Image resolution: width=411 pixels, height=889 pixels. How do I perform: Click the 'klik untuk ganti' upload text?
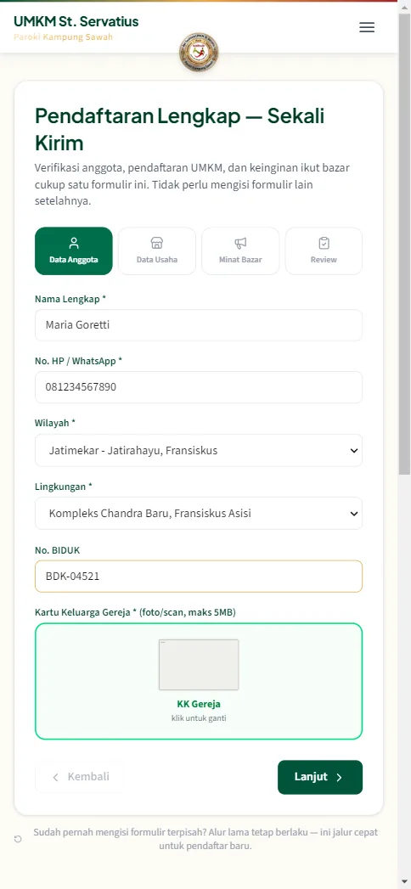[199, 718]
